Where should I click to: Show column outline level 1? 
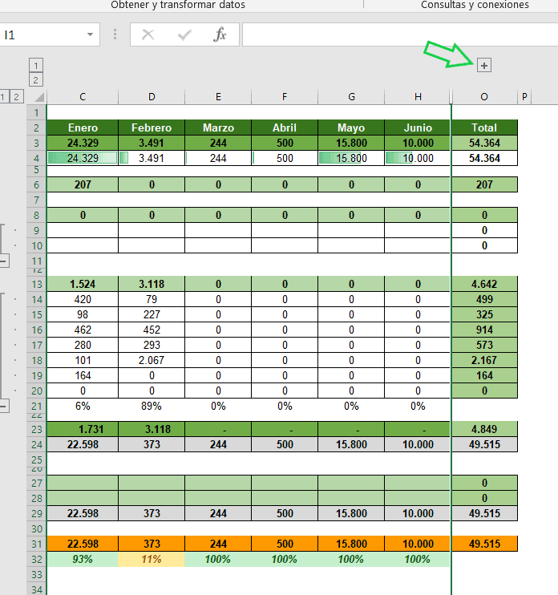coord(35,65)
